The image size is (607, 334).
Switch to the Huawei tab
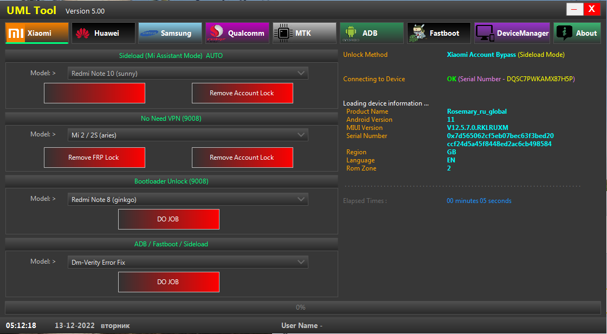coord(104,33)
